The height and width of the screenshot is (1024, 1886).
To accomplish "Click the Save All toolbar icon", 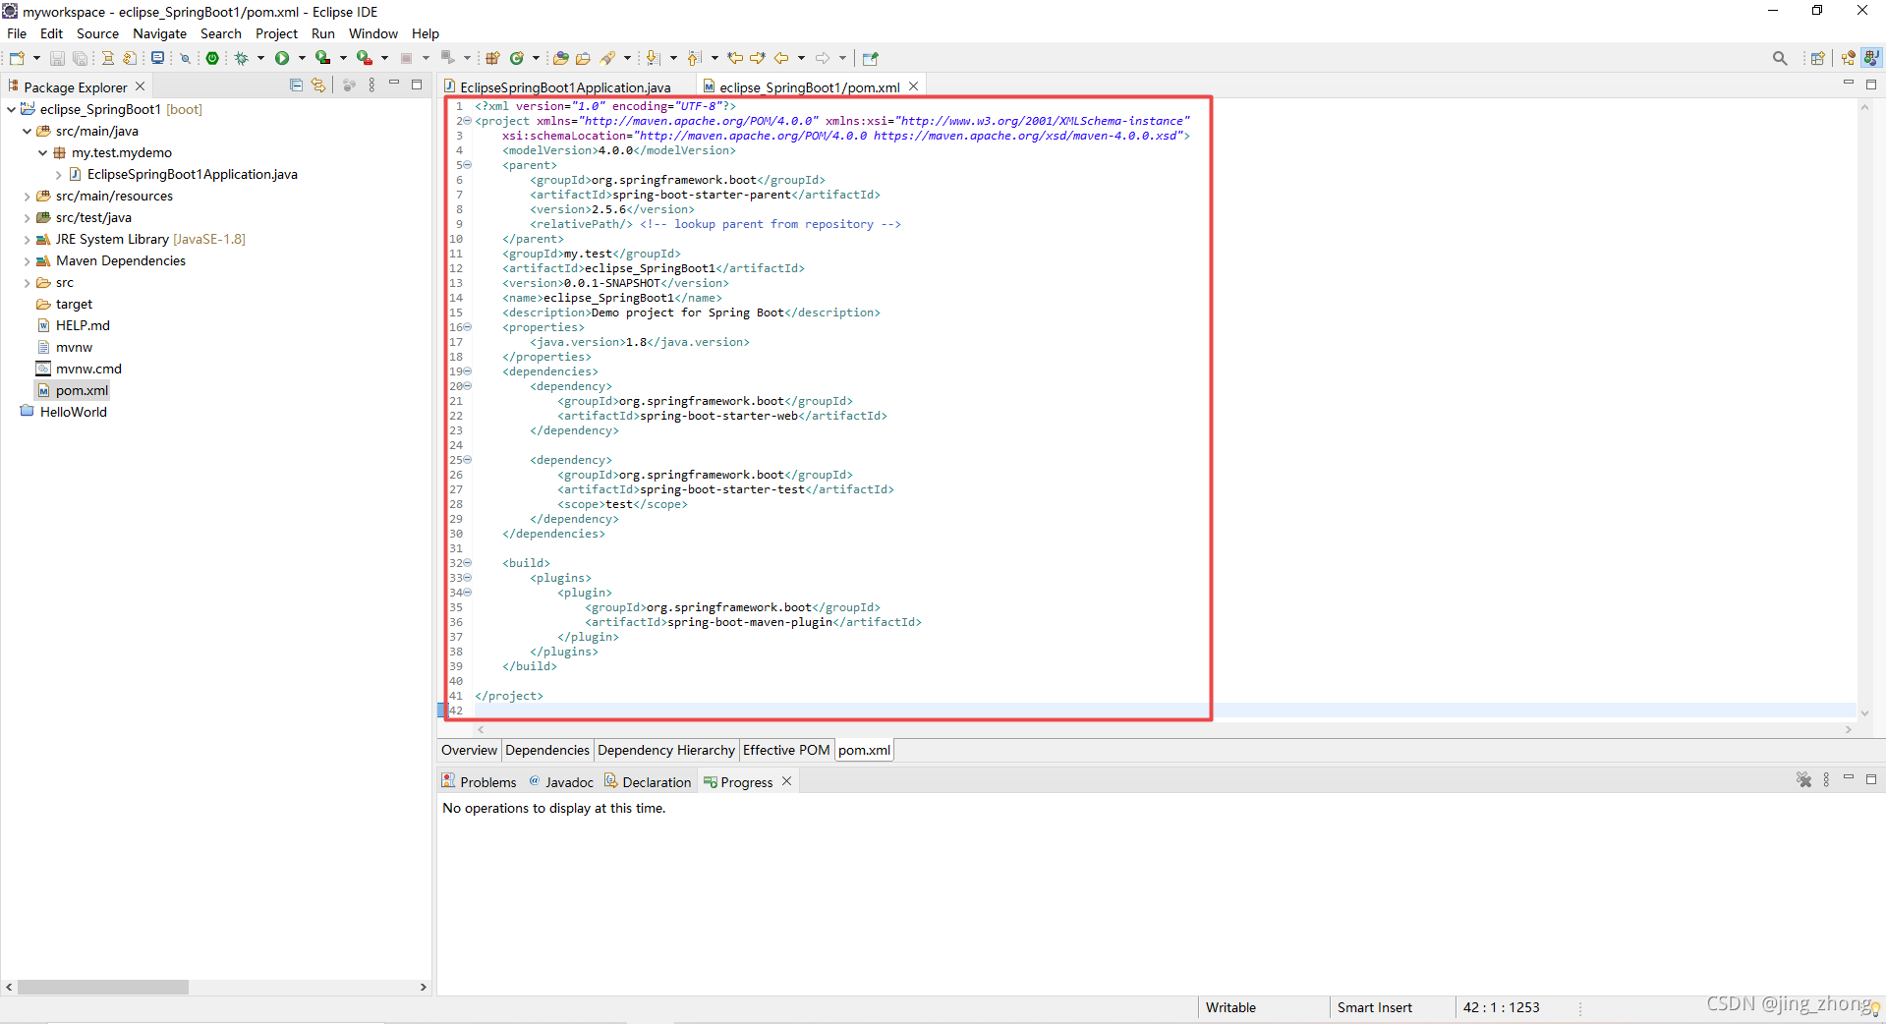I will click(x=81, y=58).
